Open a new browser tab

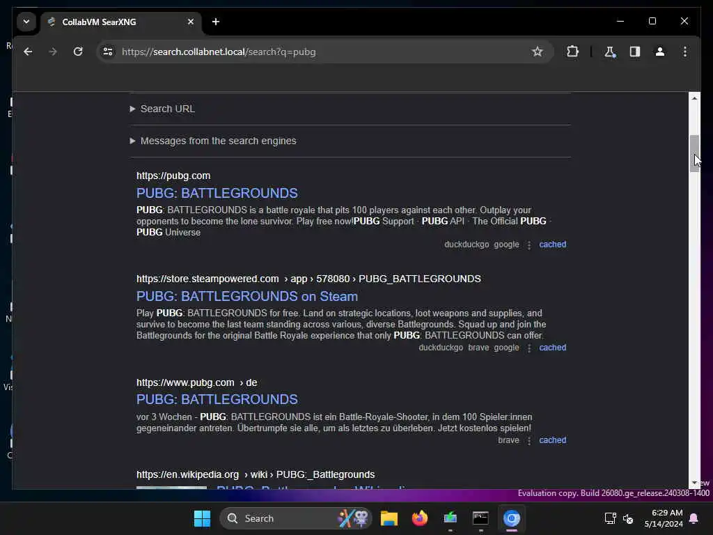(x=216, y=22)
